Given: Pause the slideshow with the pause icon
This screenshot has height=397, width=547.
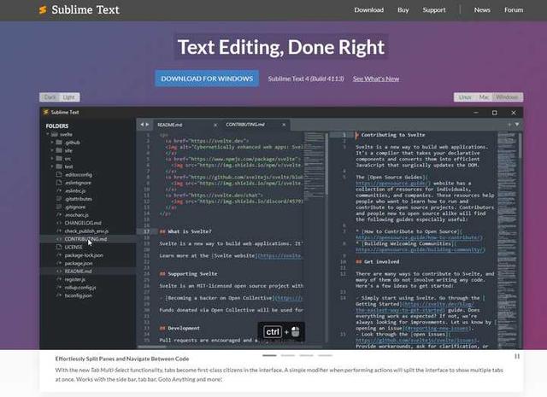Looking at the screenshot, I should pos(516,356).
